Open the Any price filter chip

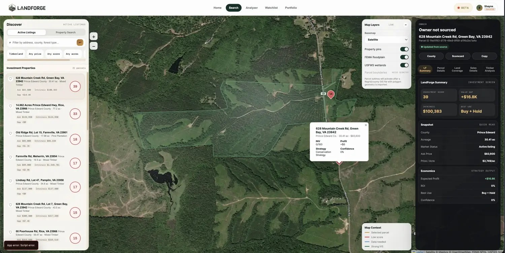pos(35,54)
